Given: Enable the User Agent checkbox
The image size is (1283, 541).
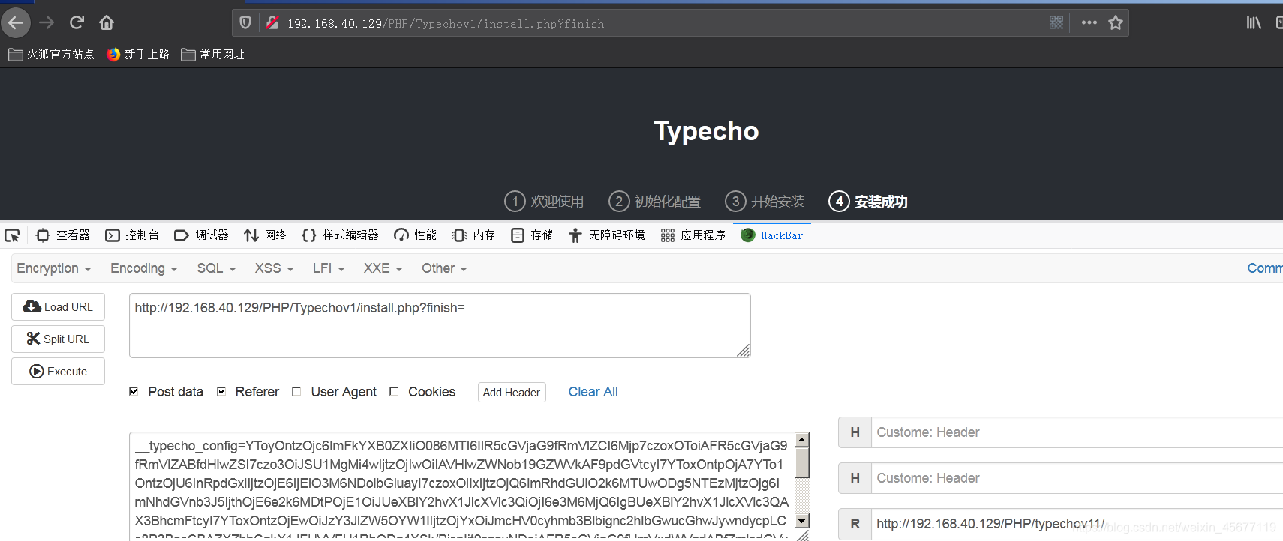Looking at the screenshot, I should click(x=296, y=391).
